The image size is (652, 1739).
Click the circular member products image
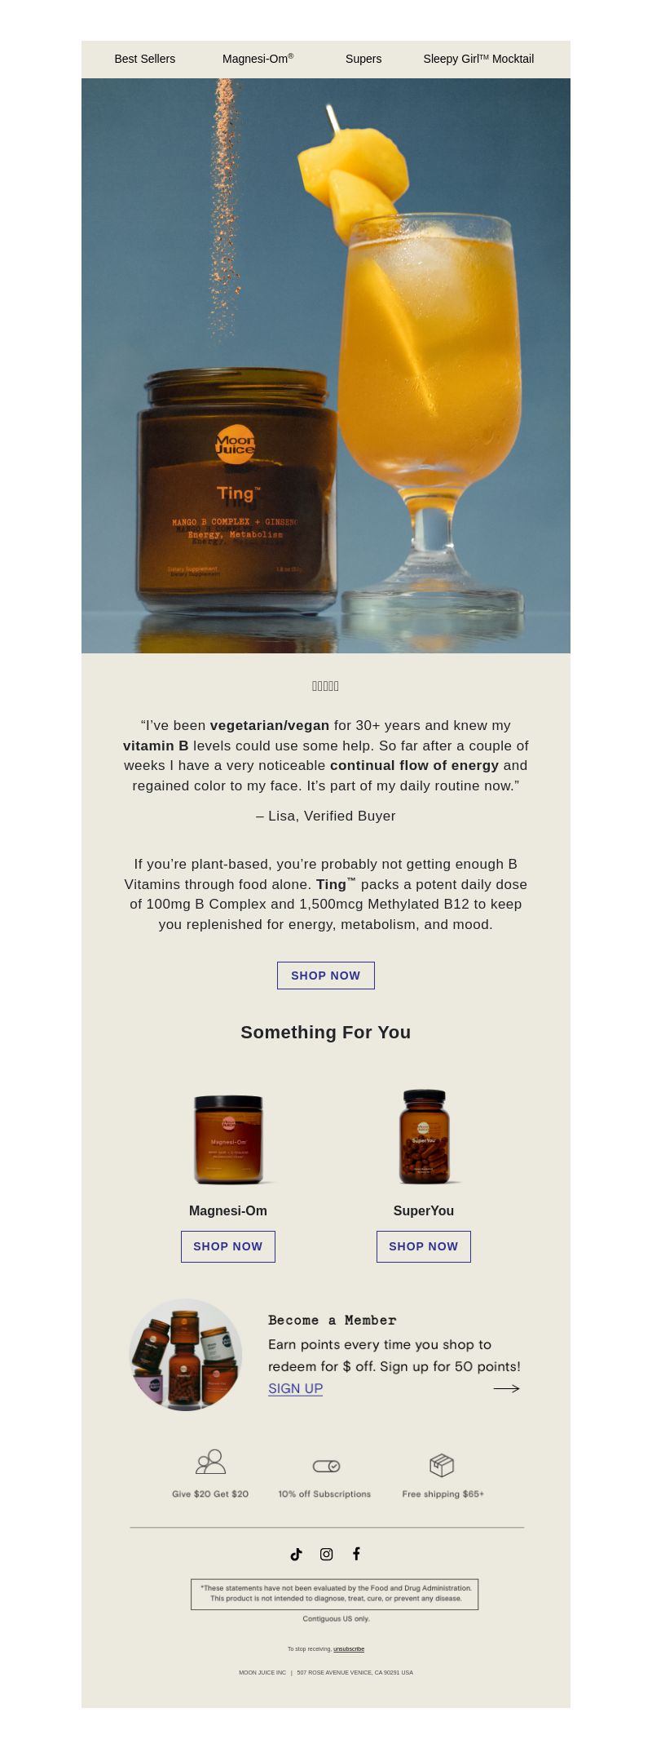coord(186,1355)
